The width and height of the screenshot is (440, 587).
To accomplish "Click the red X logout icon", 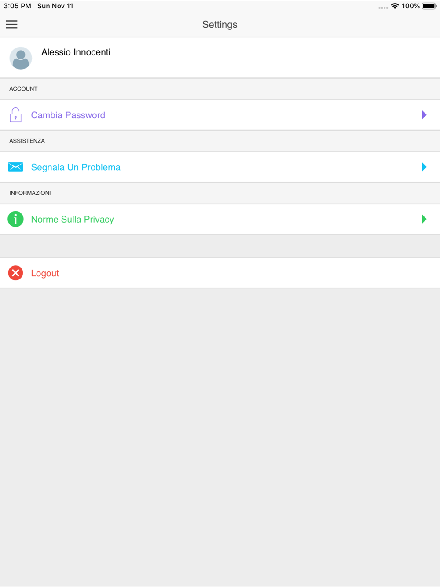I will (15, 273).
